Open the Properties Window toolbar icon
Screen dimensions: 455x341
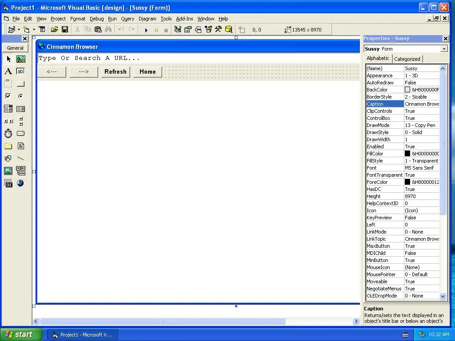pos(188,29)
